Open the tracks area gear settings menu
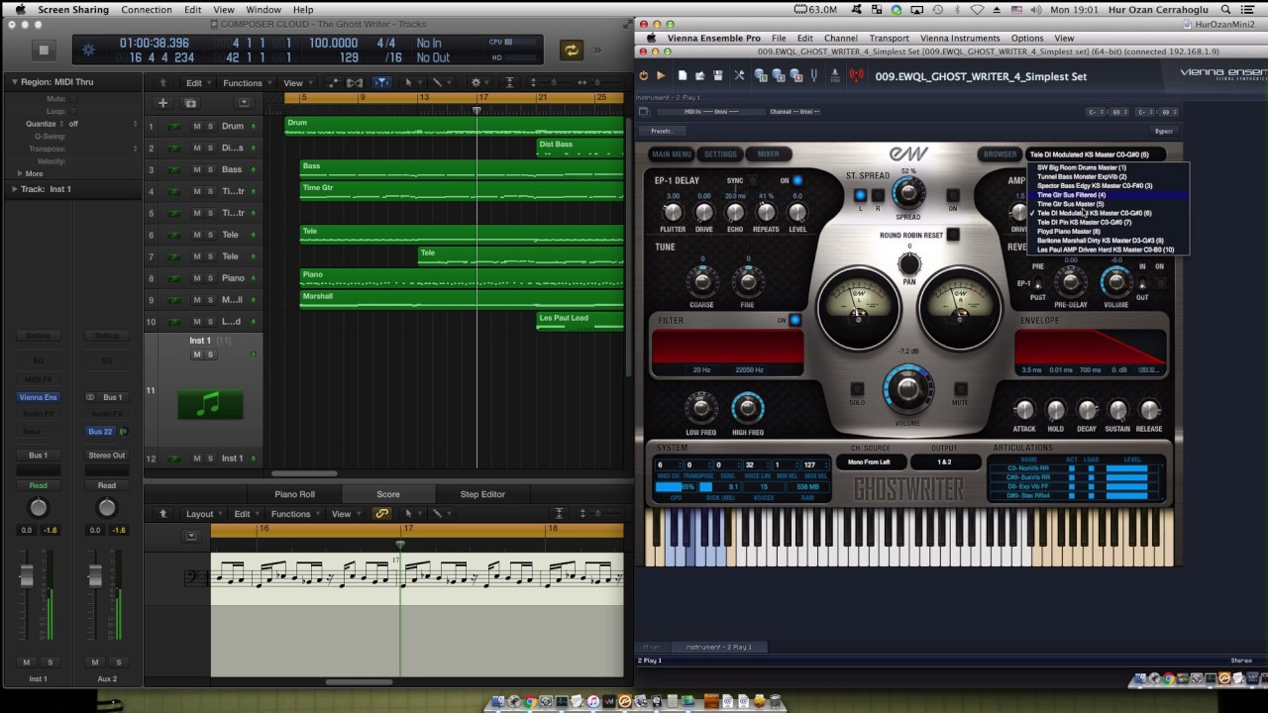1268x713 pixels. coord(478,83)
